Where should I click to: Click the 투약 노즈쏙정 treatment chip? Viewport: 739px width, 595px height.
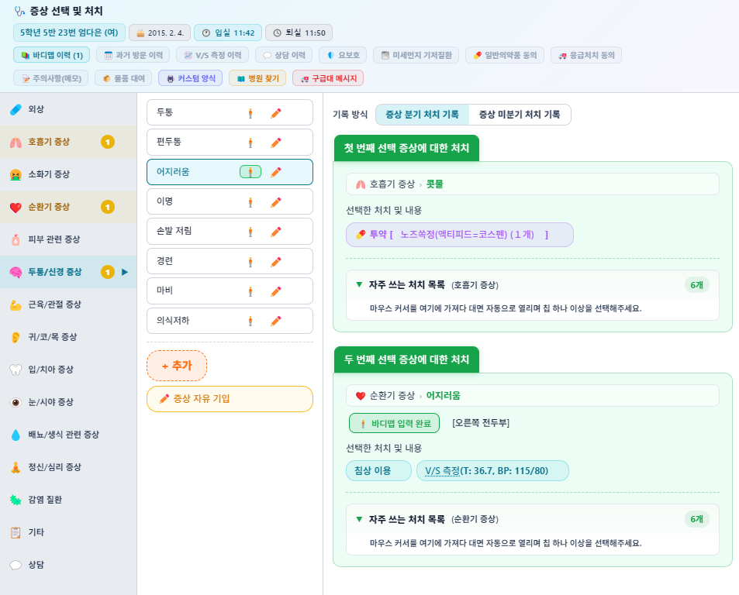[x=460, y=235]
